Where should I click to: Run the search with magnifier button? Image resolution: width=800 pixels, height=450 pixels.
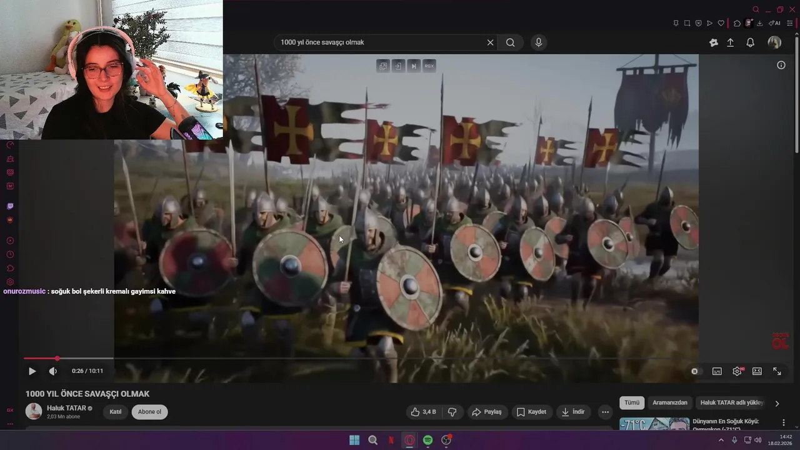[511, 42]
